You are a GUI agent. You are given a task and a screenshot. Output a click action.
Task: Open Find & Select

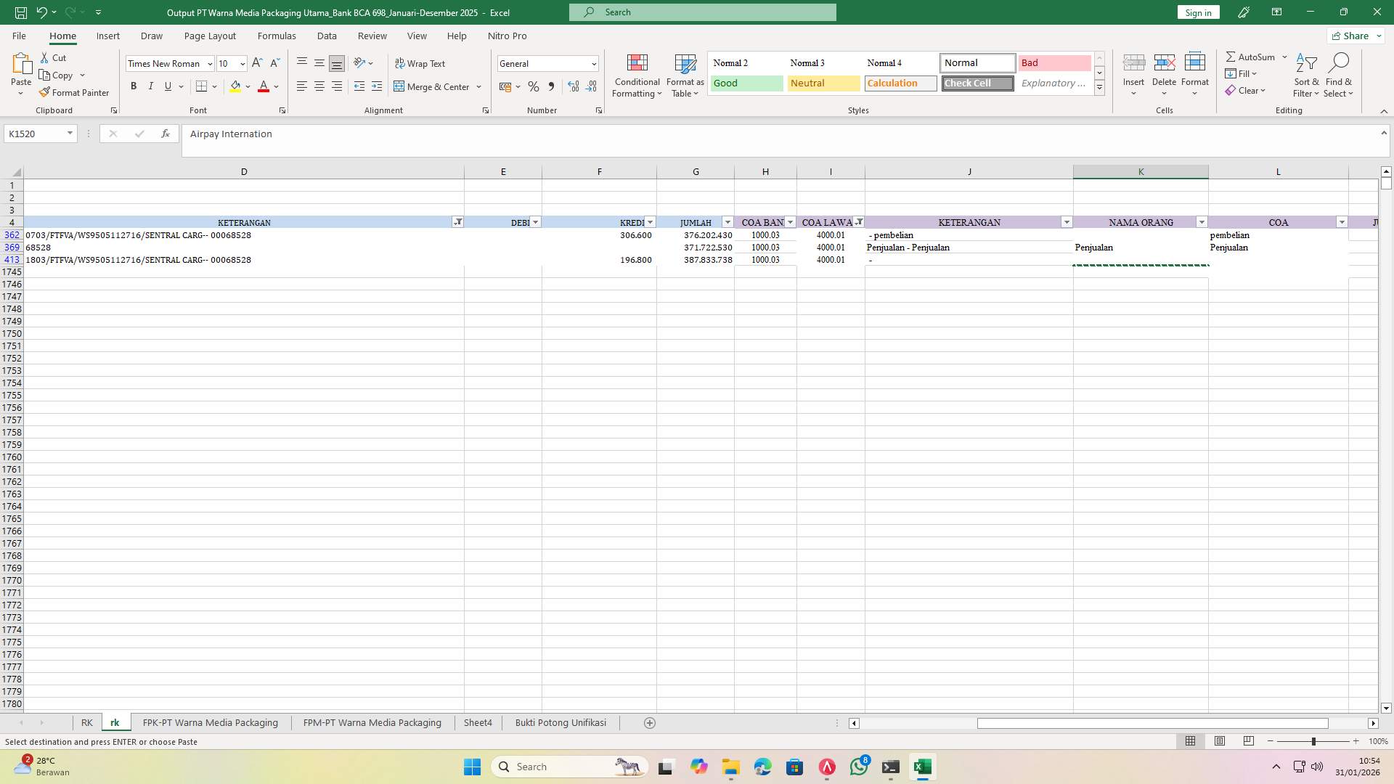(x=1340, y=75)
